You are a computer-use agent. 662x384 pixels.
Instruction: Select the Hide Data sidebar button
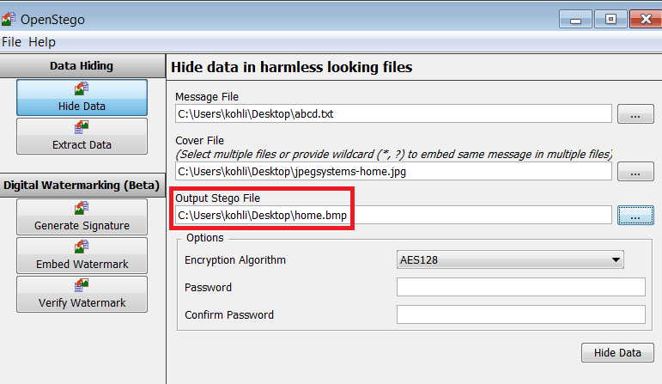(82, 98)
